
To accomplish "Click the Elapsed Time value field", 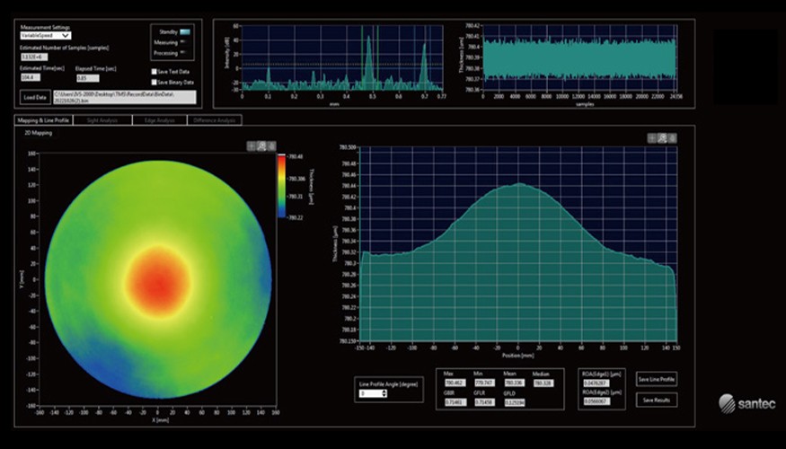I will coord(87,78).
